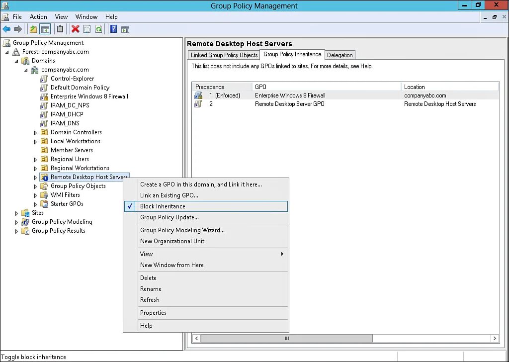This screenshot has height=362, width=509.
Task: Click the Starter GPOs folder icon
Action: click(44, 204)
